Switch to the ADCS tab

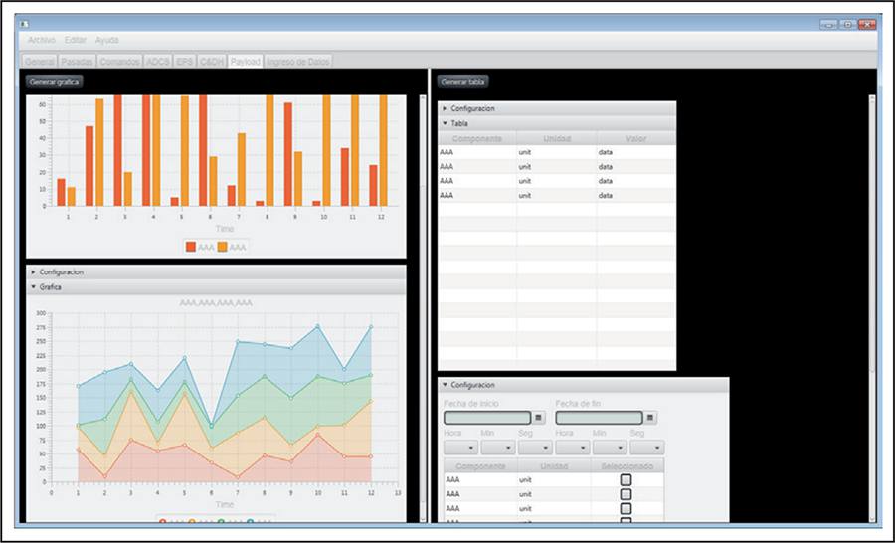coord(158,61)
